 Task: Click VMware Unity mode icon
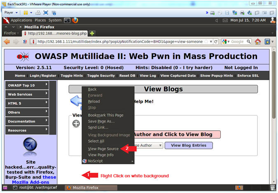coord(54,13)
